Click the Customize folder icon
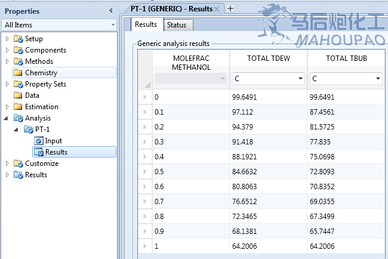The width and height of the screenshot is (388, 259). [x=18, y=164]
